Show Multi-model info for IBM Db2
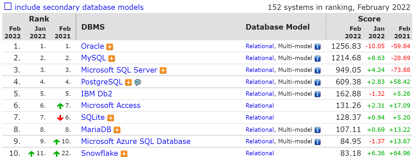Screen dimensions: 414x157 [318, 94]
